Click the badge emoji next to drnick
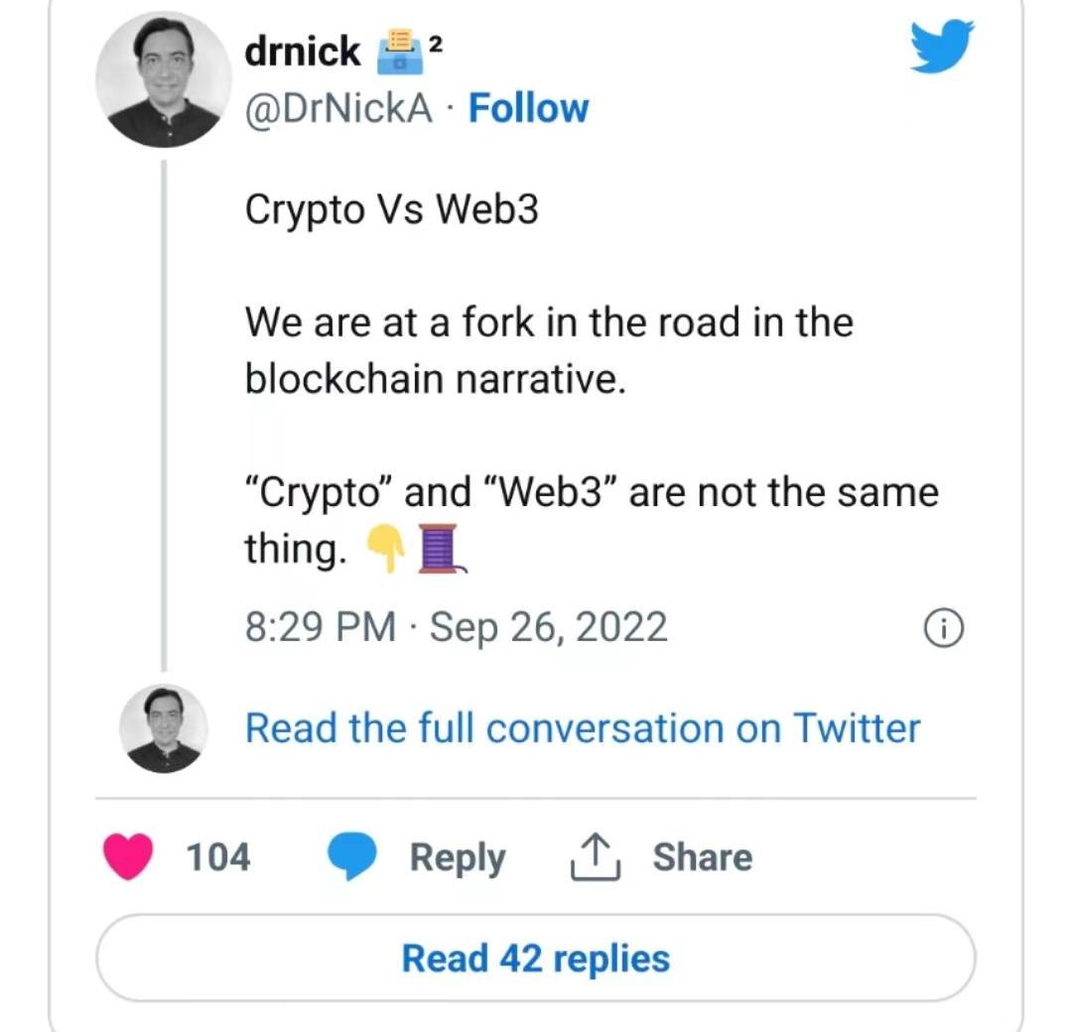The width and height of the screenshot is (1072, 1032). (x=400, y=51)
